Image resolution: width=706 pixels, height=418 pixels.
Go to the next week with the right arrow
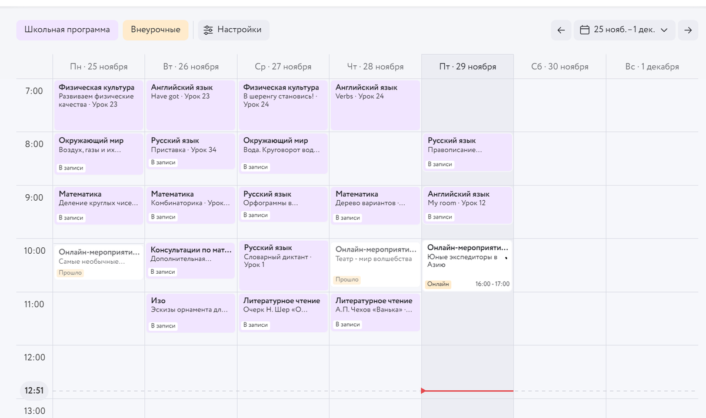point(688,30)
